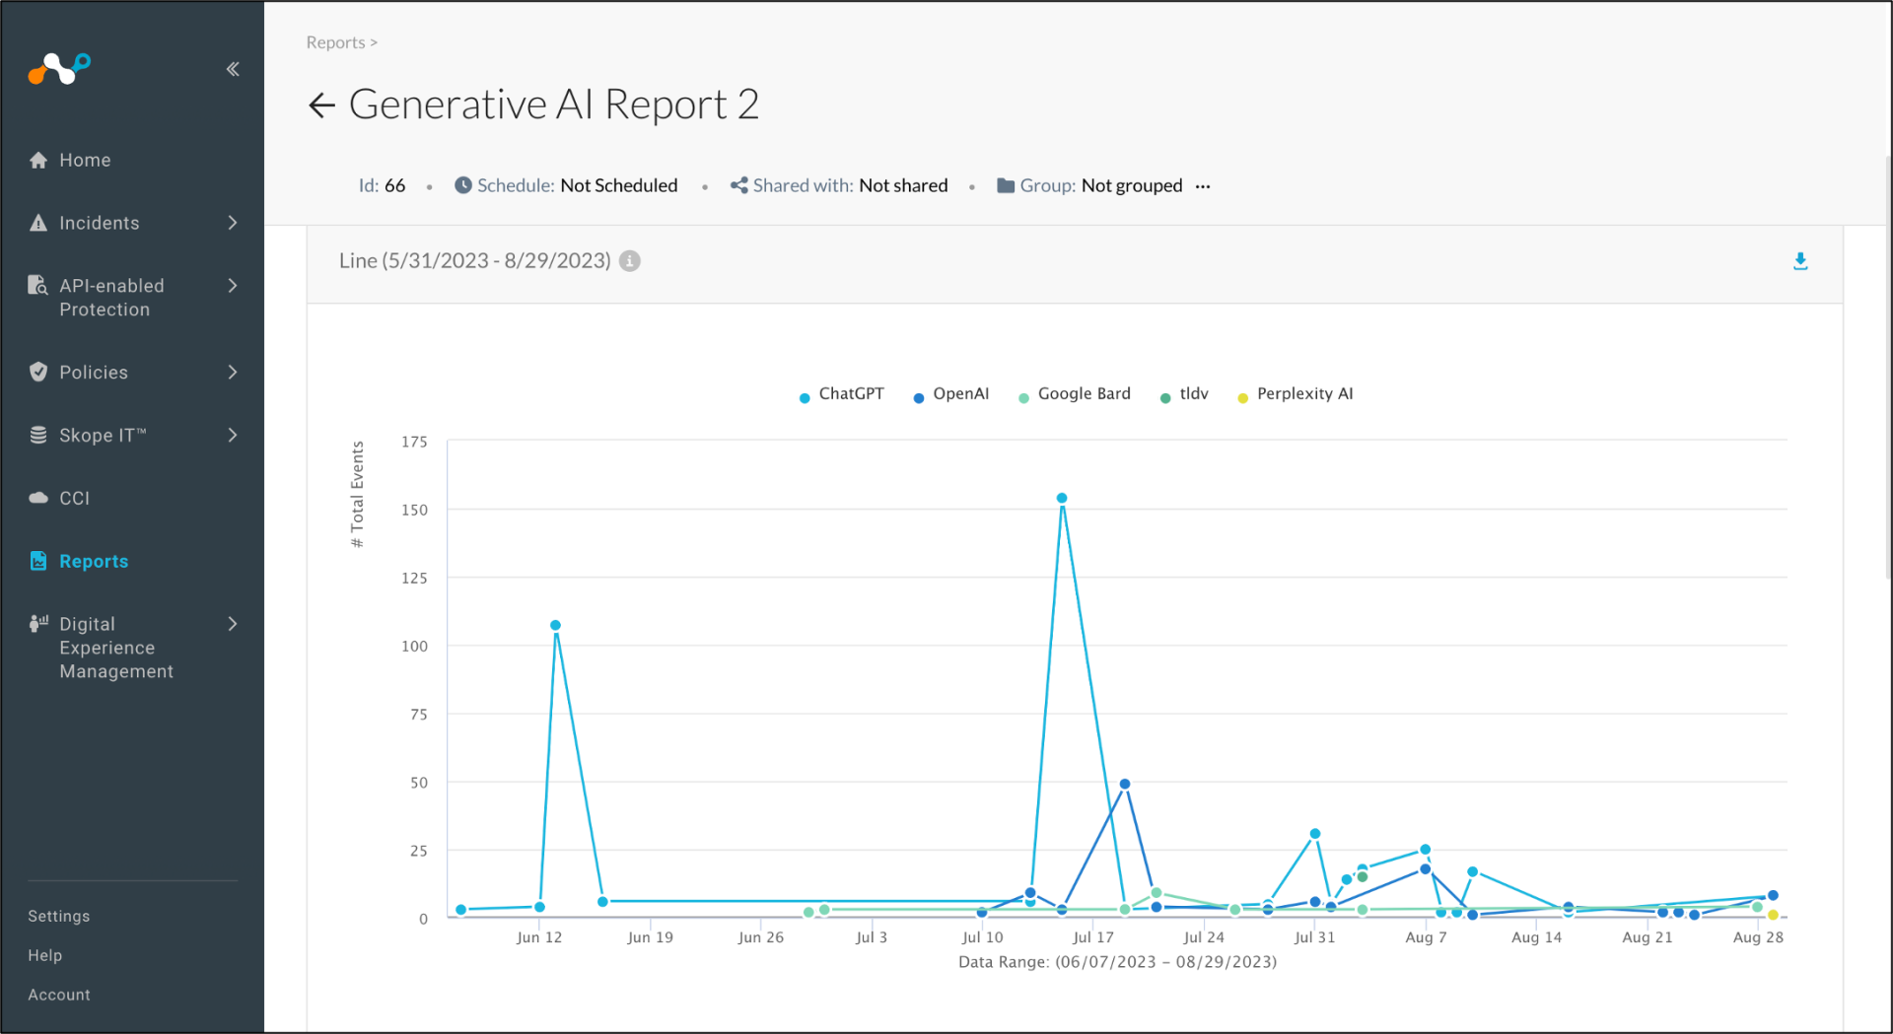Open Incidents using its alert triangle icon
Screen dimensions: 1893x1034
click(x=38, y=223)
